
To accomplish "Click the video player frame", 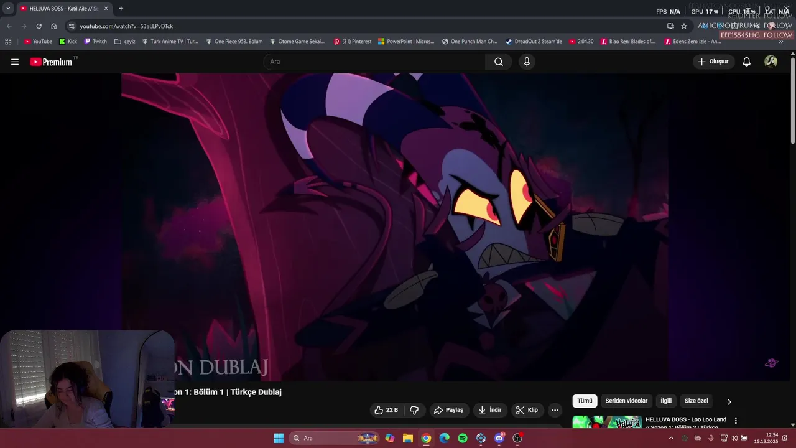I will pos(394,227).
